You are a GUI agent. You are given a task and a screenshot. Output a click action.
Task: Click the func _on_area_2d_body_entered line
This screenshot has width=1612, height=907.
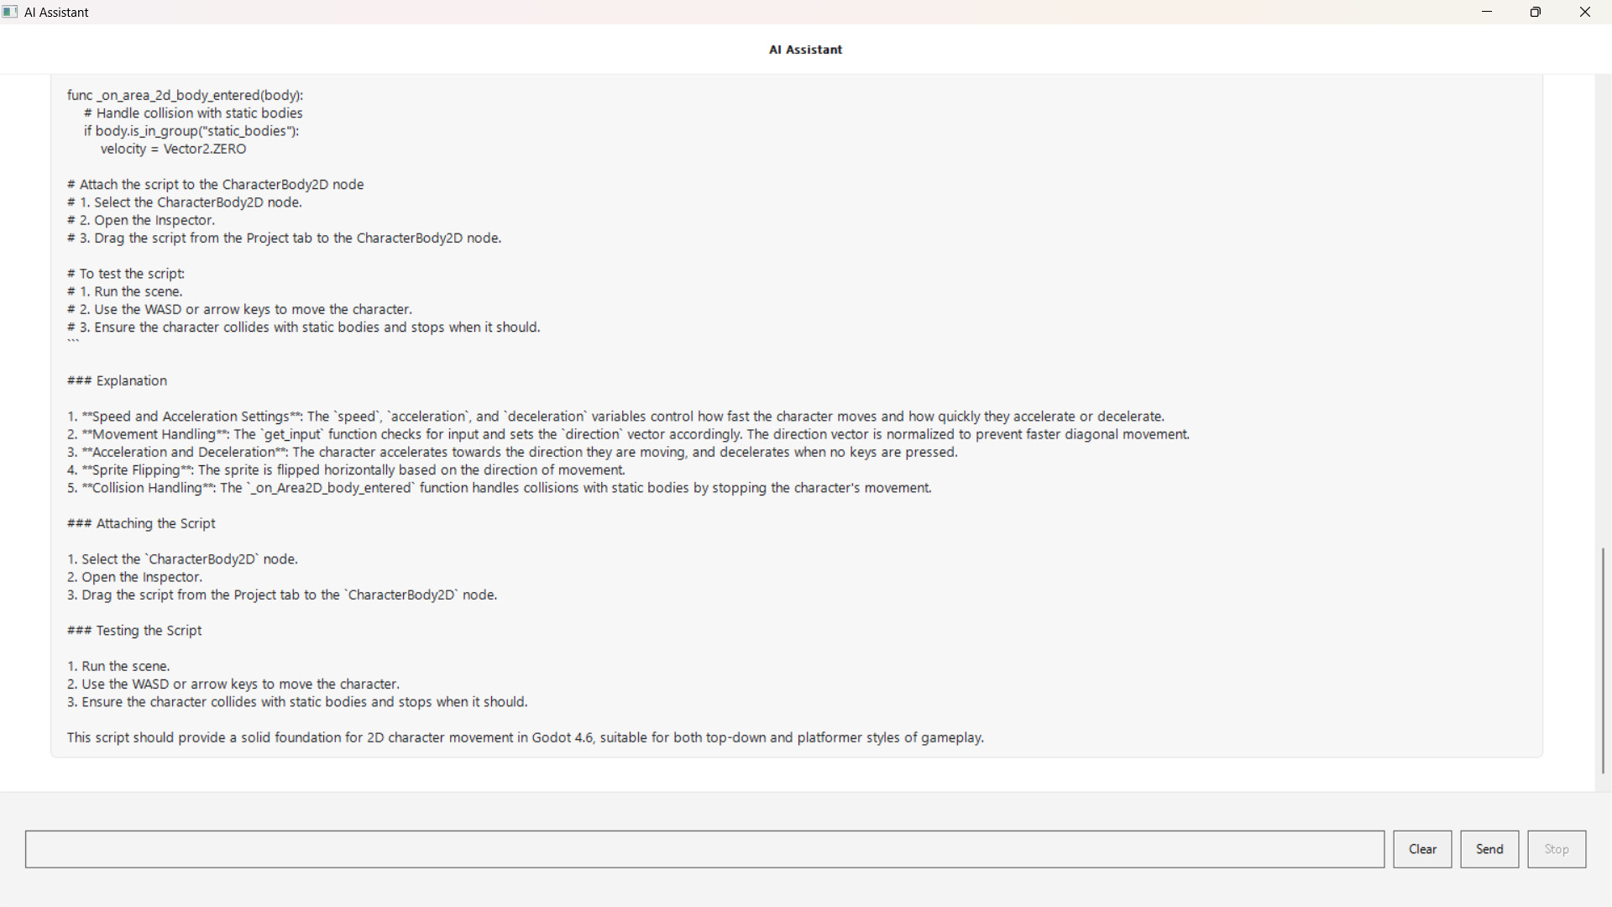tap(186, 96)
